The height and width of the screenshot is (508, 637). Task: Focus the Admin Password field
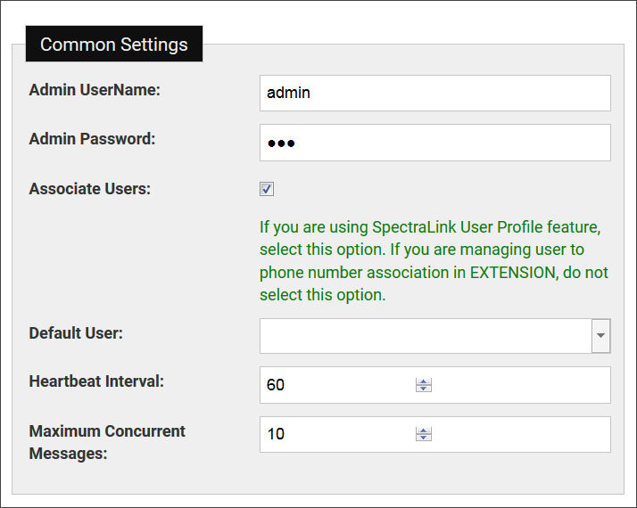tap(434, 143)
